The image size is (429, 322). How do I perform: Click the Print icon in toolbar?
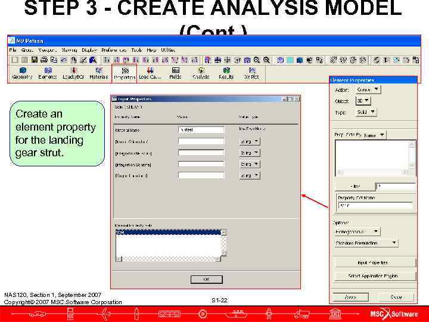tap(43, 60)
